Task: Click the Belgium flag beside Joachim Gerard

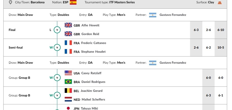Action: click(x=68, y=91)
